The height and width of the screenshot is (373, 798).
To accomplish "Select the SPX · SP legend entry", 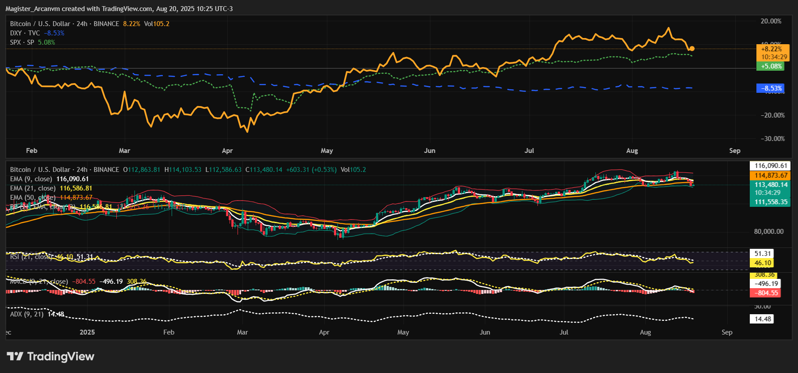I will pyautogui.click(x=22, y=42).
